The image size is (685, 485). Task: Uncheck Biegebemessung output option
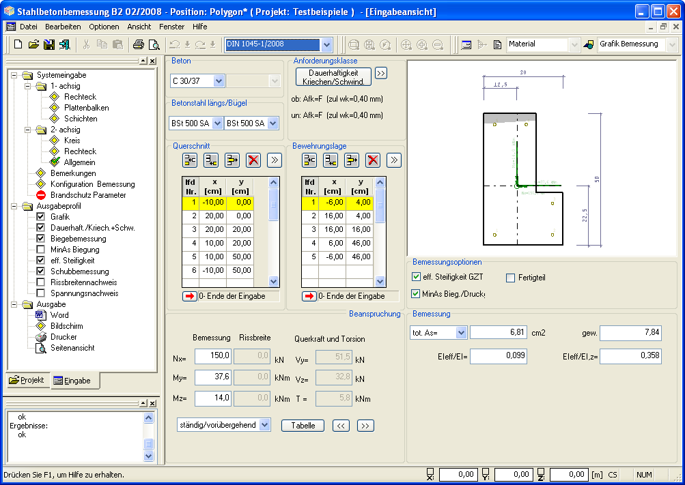pyautogui.click(x=40, y=239)
